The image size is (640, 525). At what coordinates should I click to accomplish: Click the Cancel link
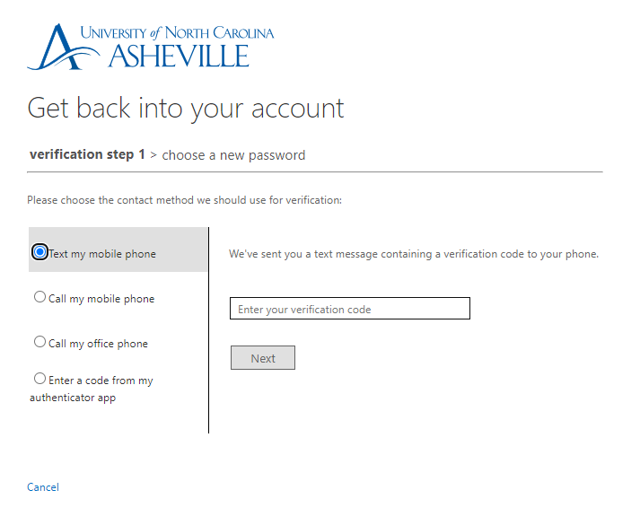(x=43, y=487)
